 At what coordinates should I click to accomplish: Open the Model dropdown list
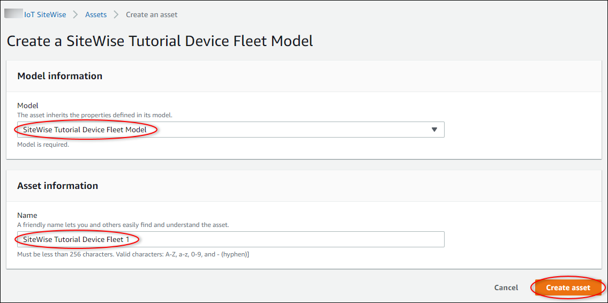coord(230,130)
